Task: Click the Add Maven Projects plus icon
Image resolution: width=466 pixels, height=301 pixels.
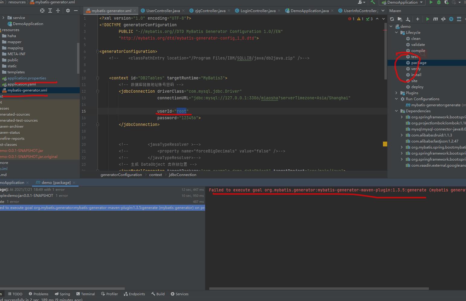Action: click(x=418, y=19)
